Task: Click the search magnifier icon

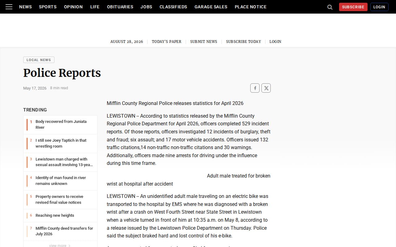Action: click(330, 7)
